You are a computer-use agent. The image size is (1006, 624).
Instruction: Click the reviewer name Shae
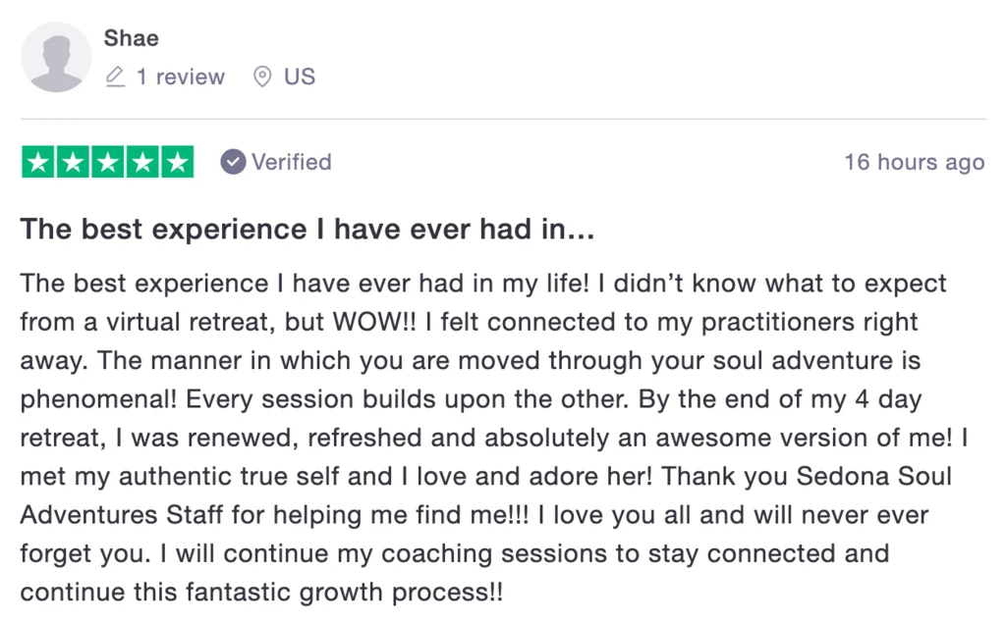pos(131,38)
